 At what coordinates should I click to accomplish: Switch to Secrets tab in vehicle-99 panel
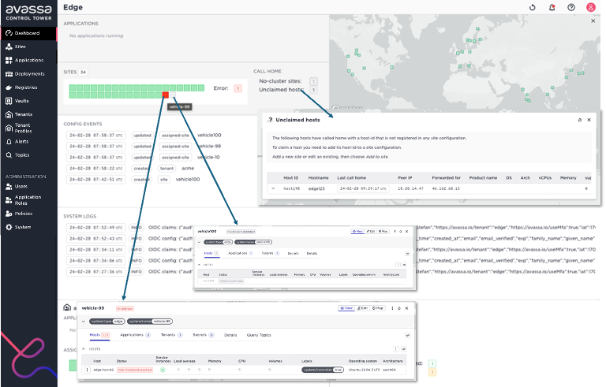click(204, 335)
